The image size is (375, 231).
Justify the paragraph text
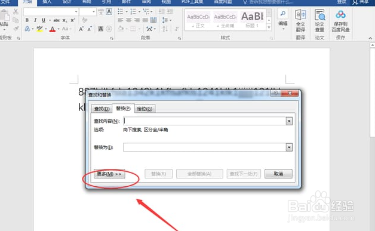coord(145,20)
